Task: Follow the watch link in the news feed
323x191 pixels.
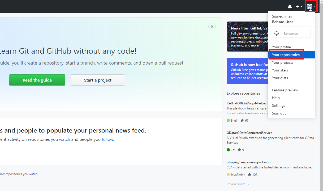Action: (64, 139)
